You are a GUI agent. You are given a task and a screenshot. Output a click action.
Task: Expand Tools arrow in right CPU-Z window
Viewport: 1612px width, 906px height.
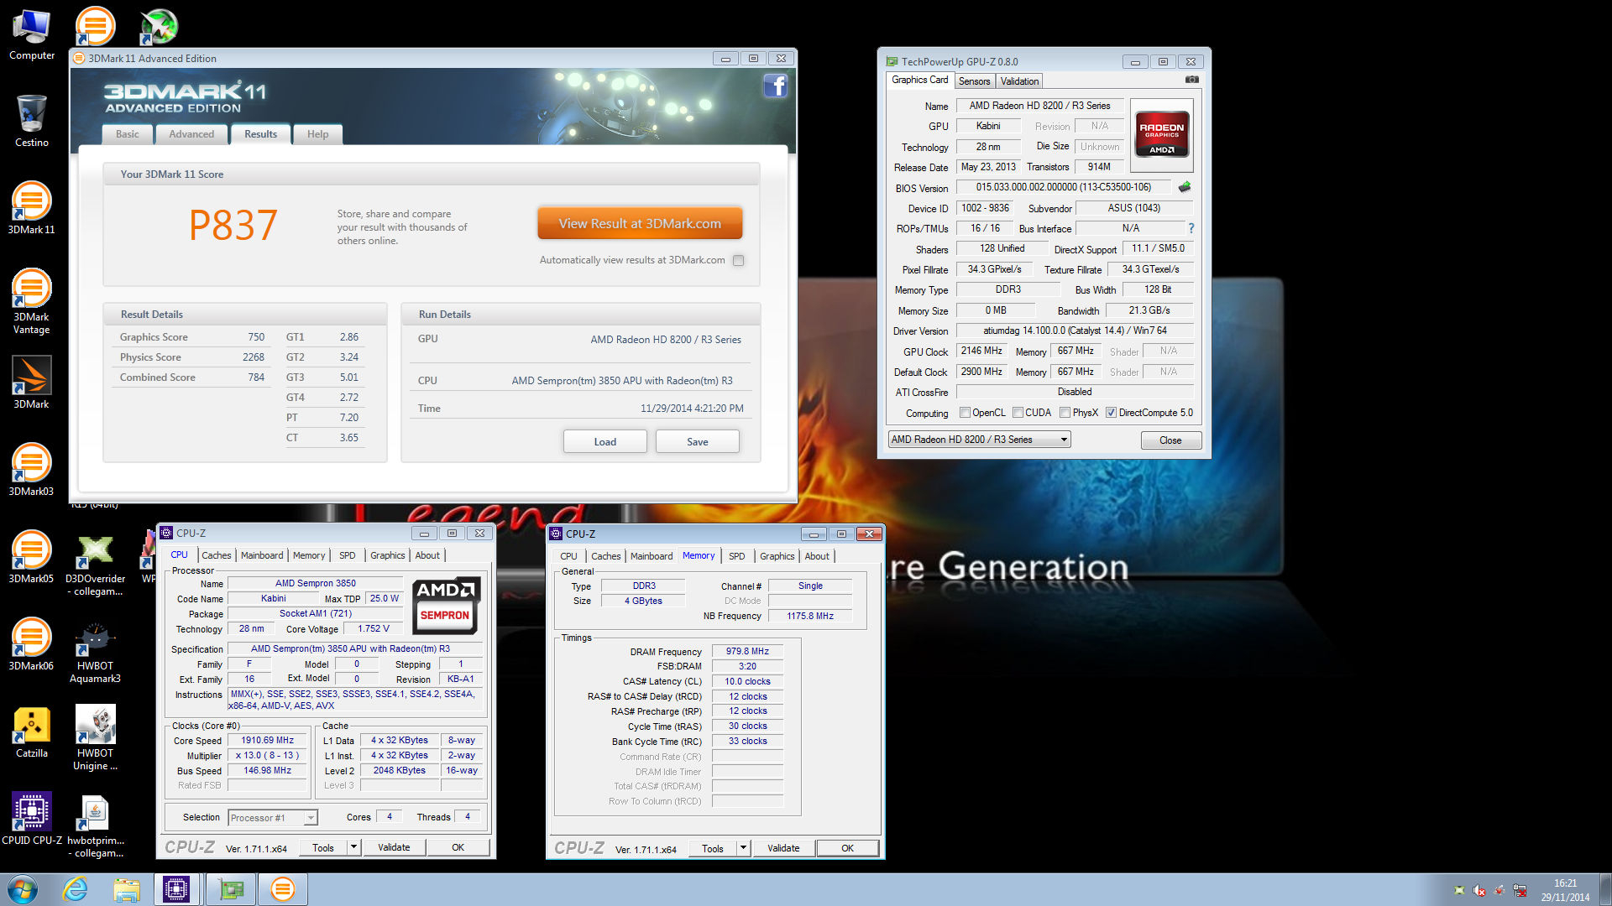point(744,848)
